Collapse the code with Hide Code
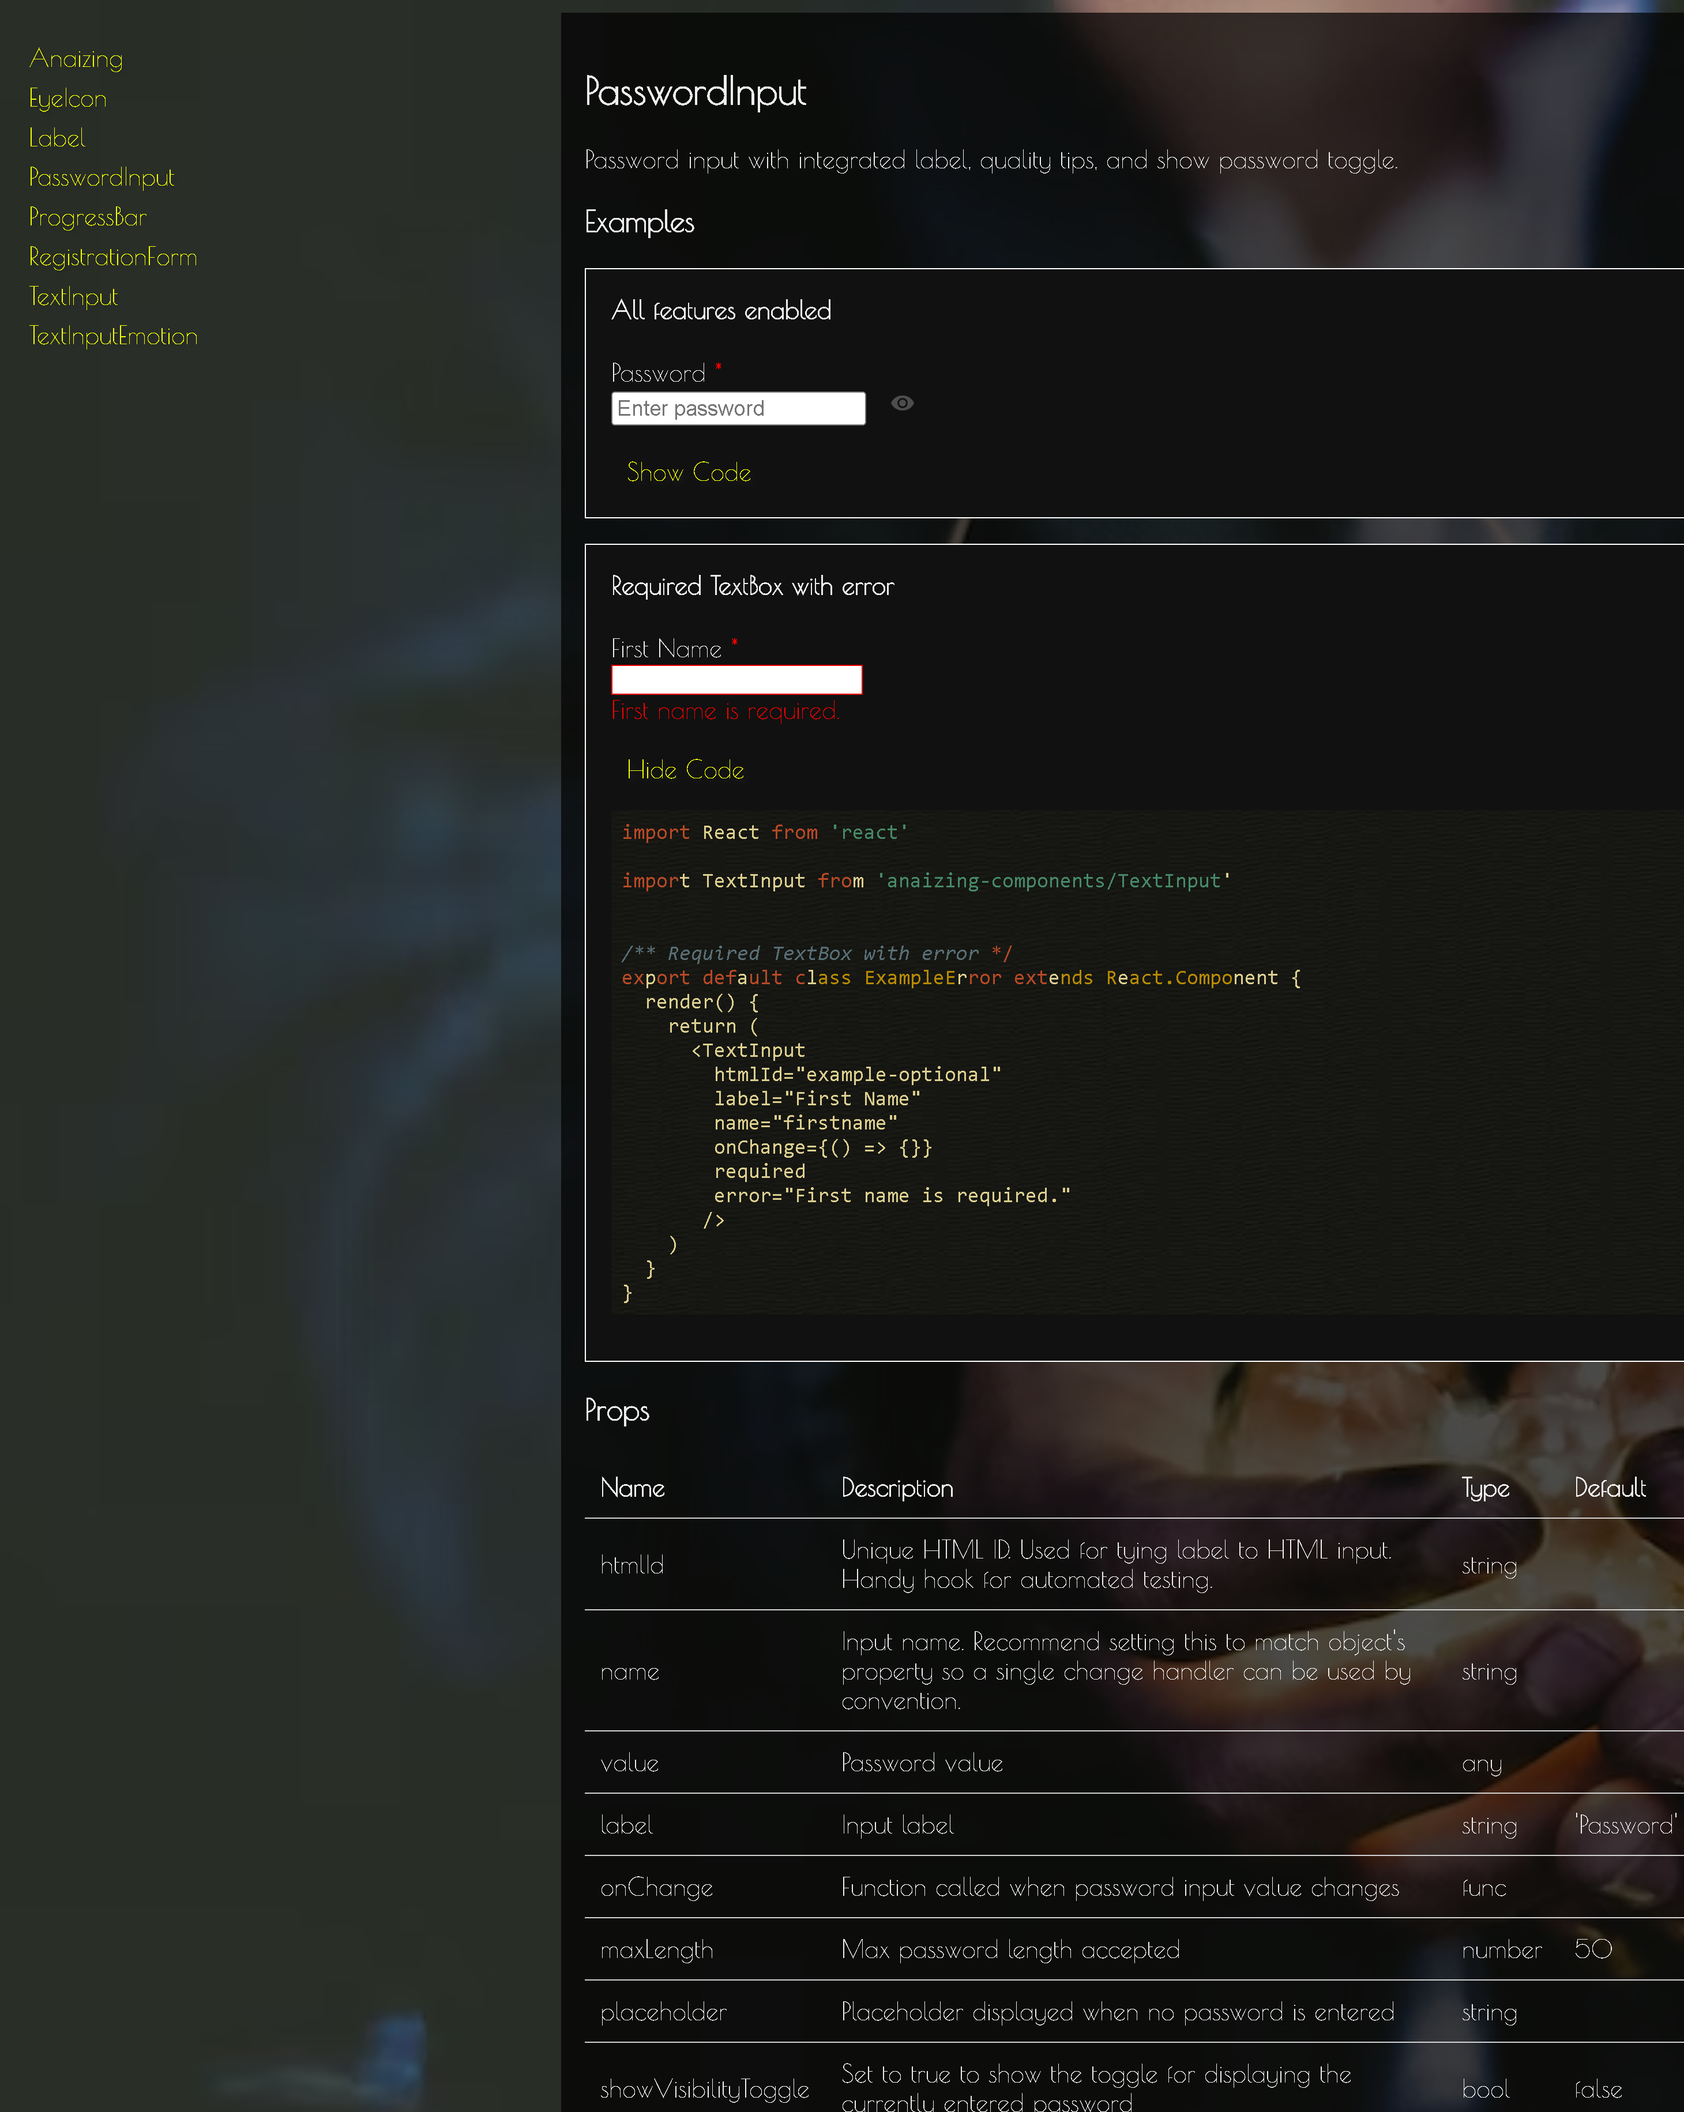Image resolution: width=1684 pixels, height=2112 pixels. point(684,770)
